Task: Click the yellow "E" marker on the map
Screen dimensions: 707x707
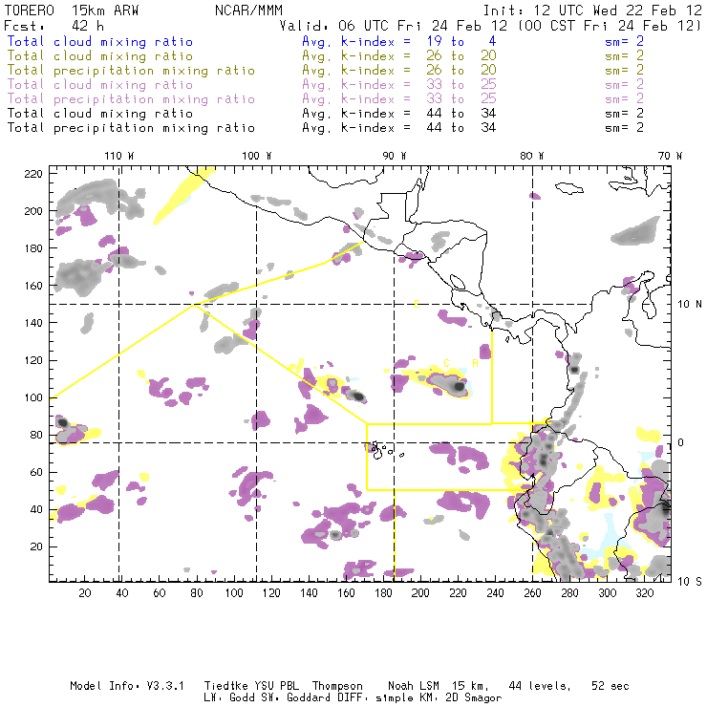Action: pyautogui.click(x=418, y=305)
